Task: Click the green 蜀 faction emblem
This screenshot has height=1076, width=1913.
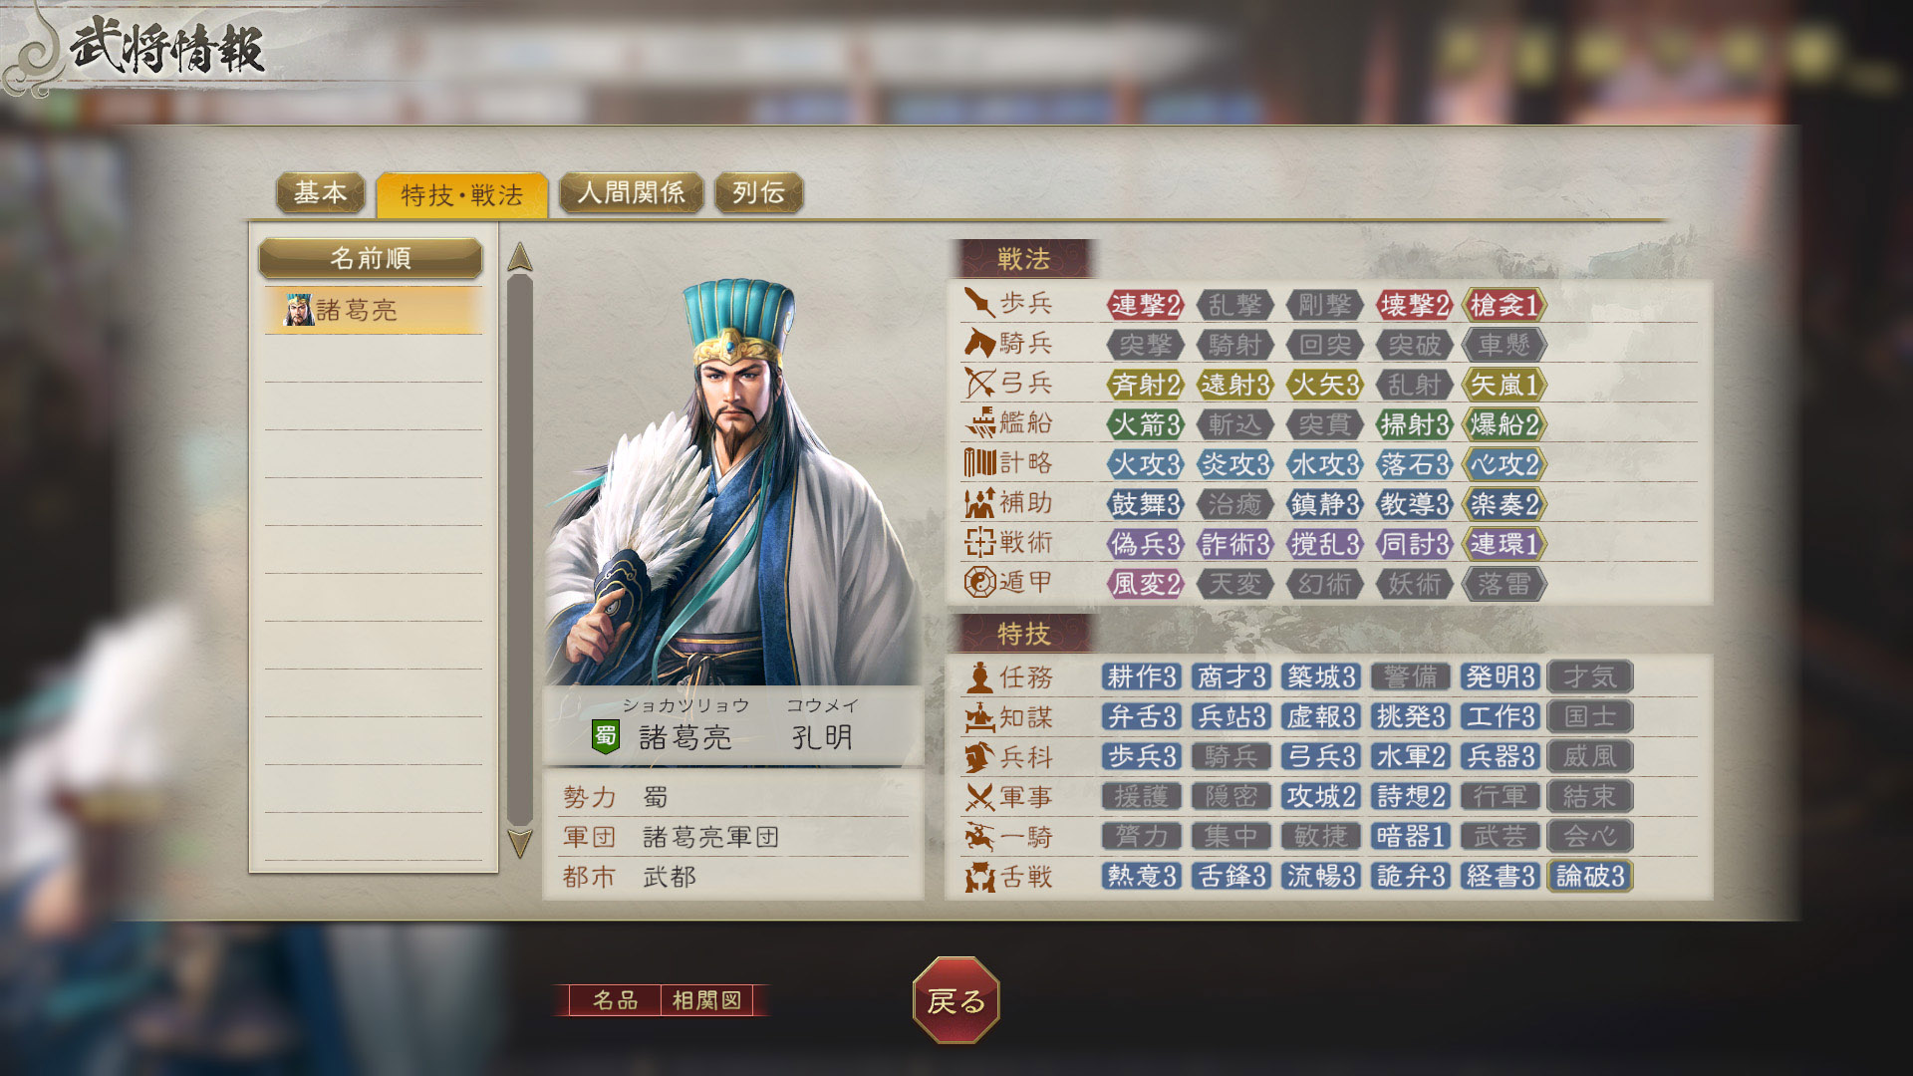Action: [x=606, y=737]
